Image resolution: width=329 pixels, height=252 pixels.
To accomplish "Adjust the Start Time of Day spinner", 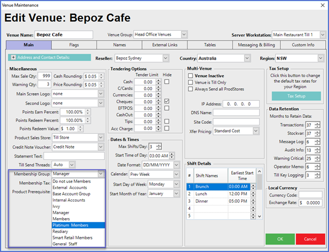I will pyautogui.click(x=172, y=156).
